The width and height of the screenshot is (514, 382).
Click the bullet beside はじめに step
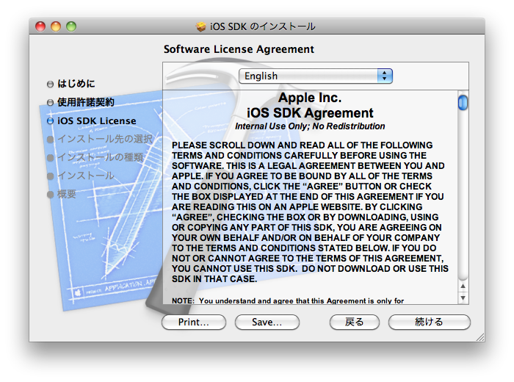(x=50, y=84)
